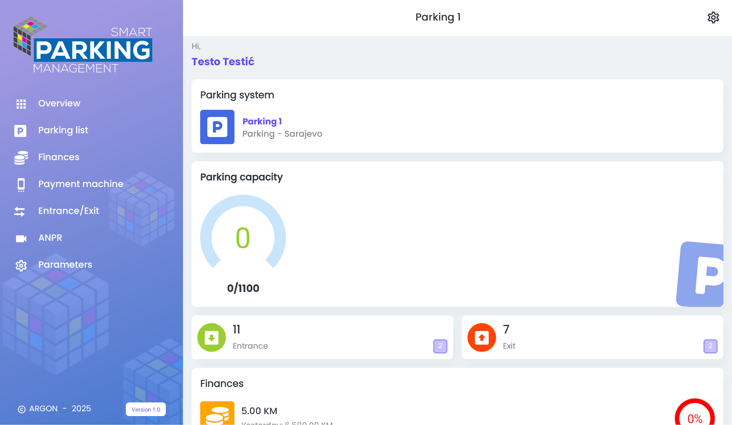Click the ANPR camera icon
Screen dimensions: 732x425
point(21,238)
